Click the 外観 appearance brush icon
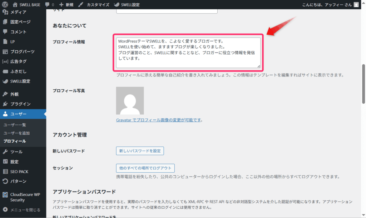The height and width of the screenshot is (218, 366). tap(5, 94)
